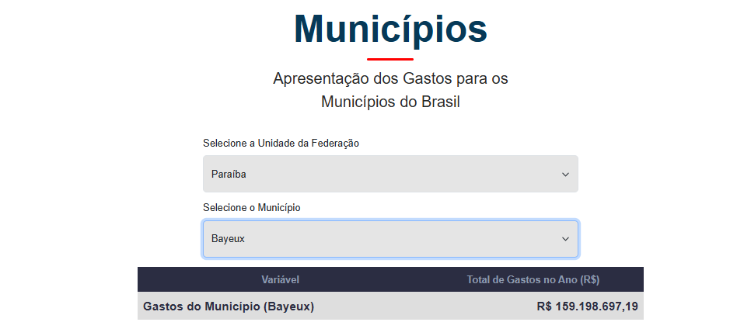Open the Município dropdown showing Bayeux
Image resolution: width=730 pixels, height=329 pixels.
390,239
